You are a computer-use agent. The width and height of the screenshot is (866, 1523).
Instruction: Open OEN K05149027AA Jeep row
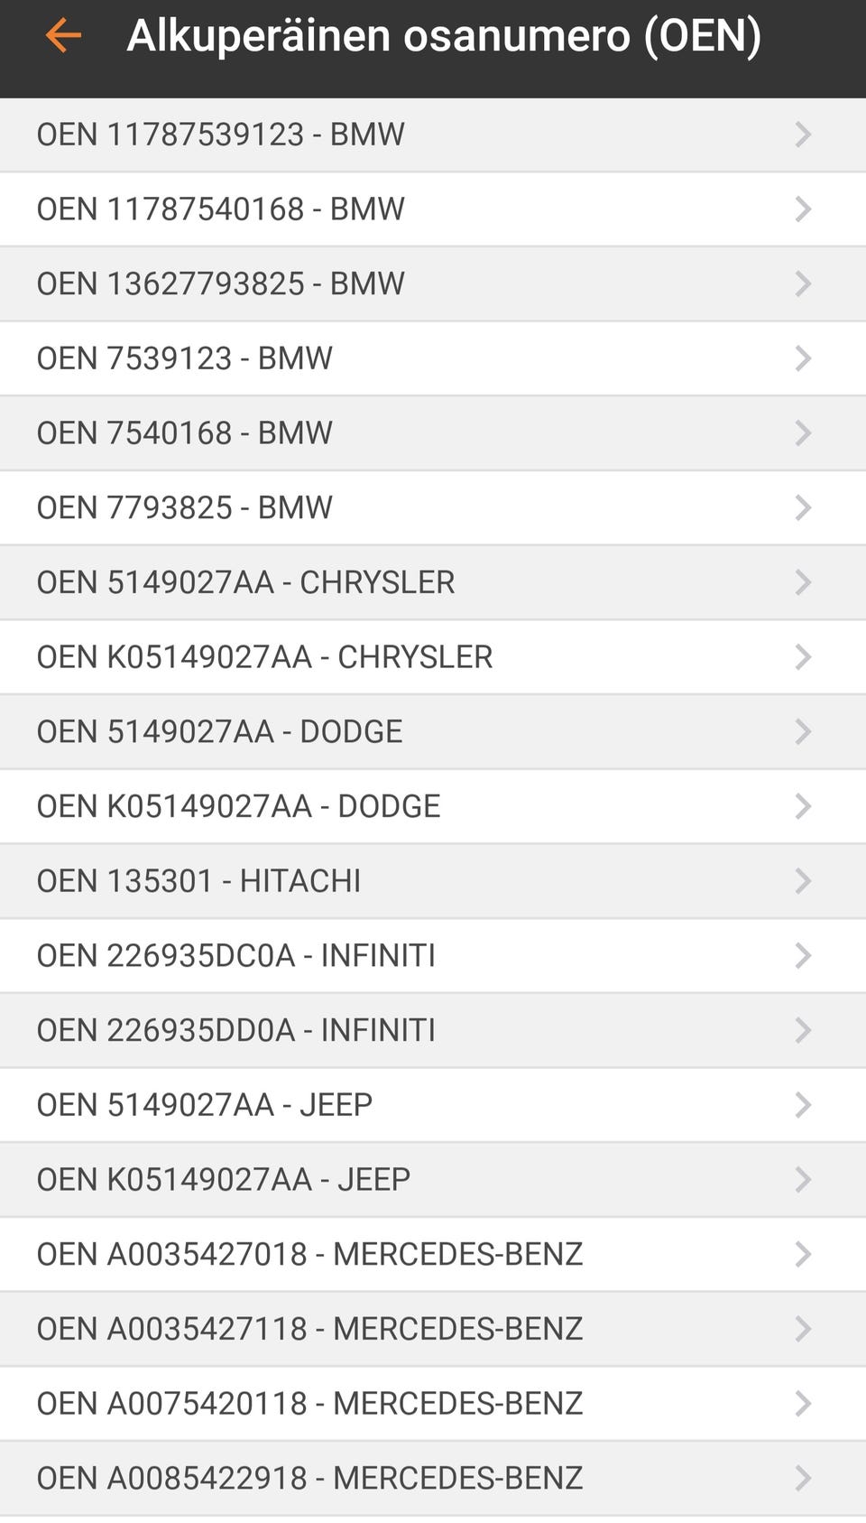(223, 1179)
